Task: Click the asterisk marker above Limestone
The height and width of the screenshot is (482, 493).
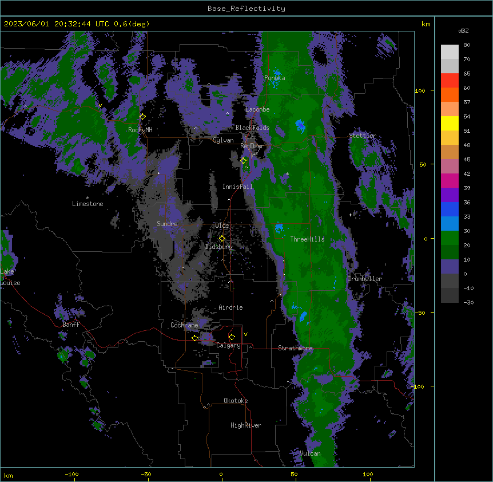Action: coord(88,198)
